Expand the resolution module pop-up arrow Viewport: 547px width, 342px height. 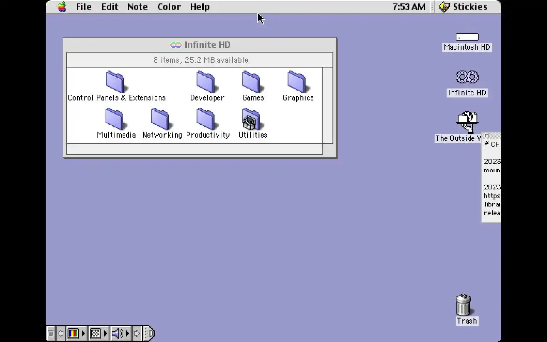105,333
